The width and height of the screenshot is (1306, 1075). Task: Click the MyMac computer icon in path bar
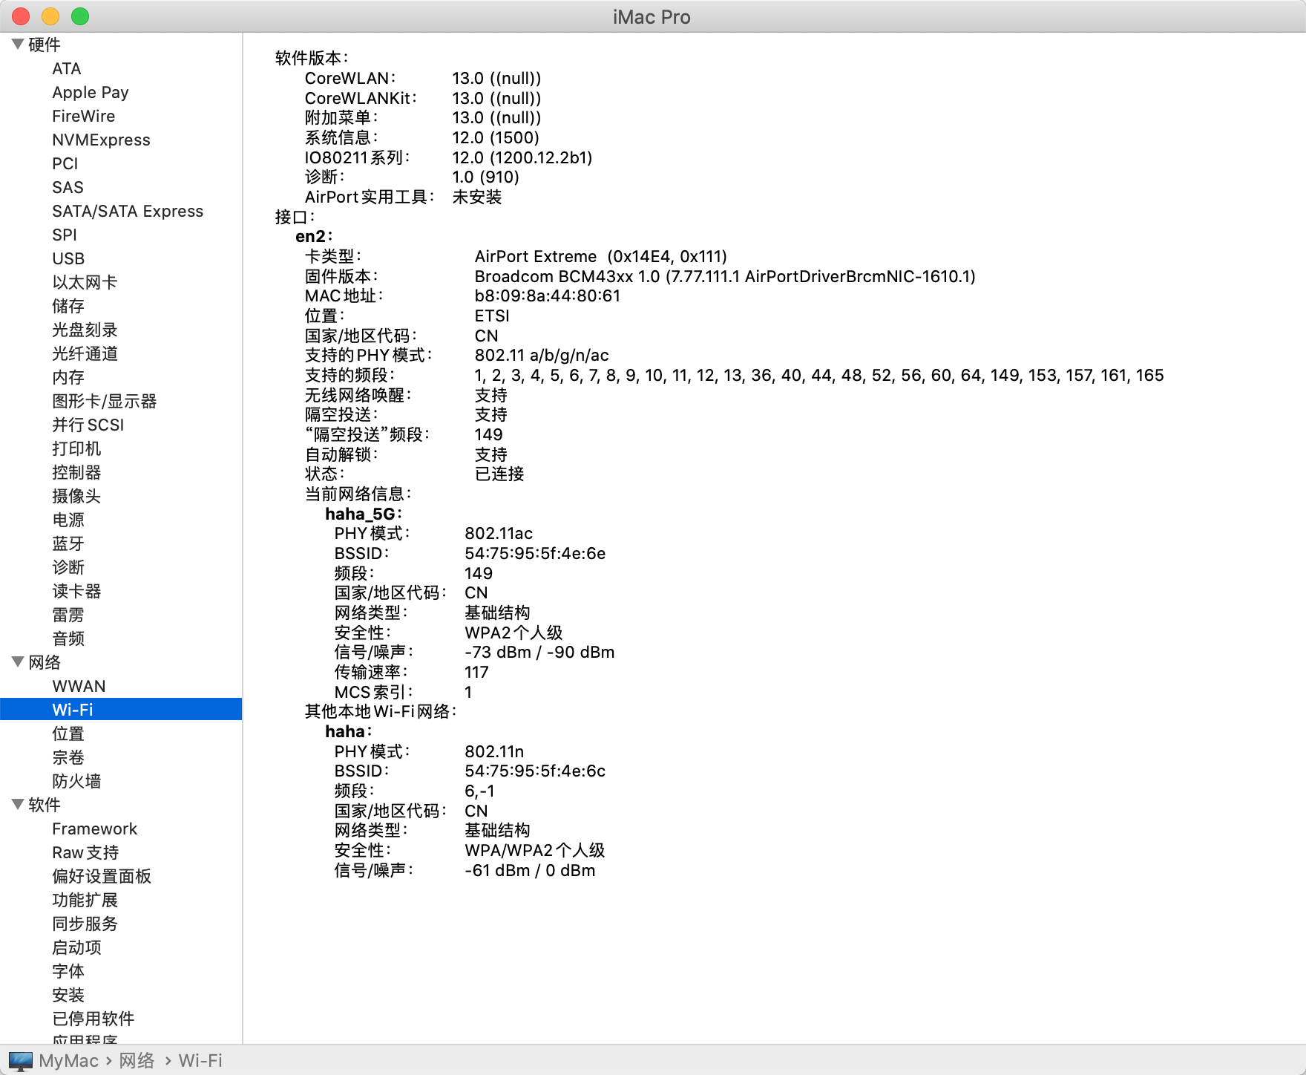pos(21,1061)
